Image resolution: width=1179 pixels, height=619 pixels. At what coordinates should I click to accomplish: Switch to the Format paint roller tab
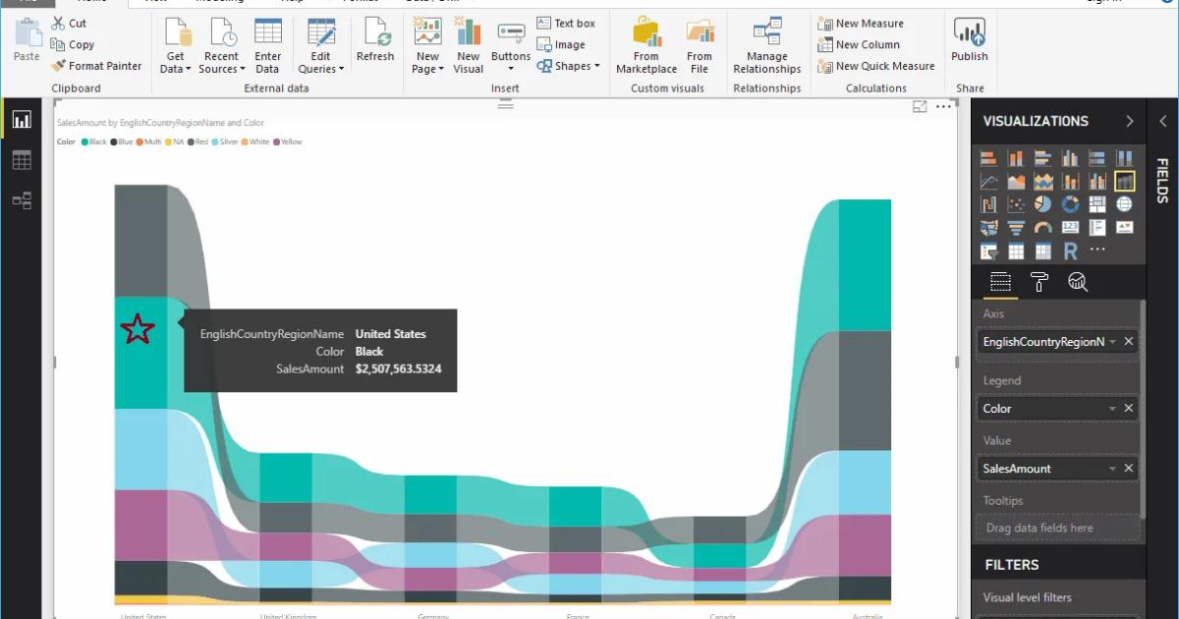click(x=1039, y=283)
